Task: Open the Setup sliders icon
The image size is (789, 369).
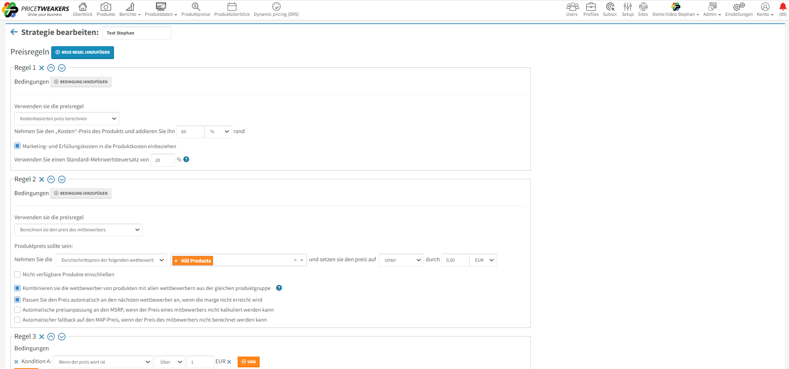Action: click(x=628, y=10)
